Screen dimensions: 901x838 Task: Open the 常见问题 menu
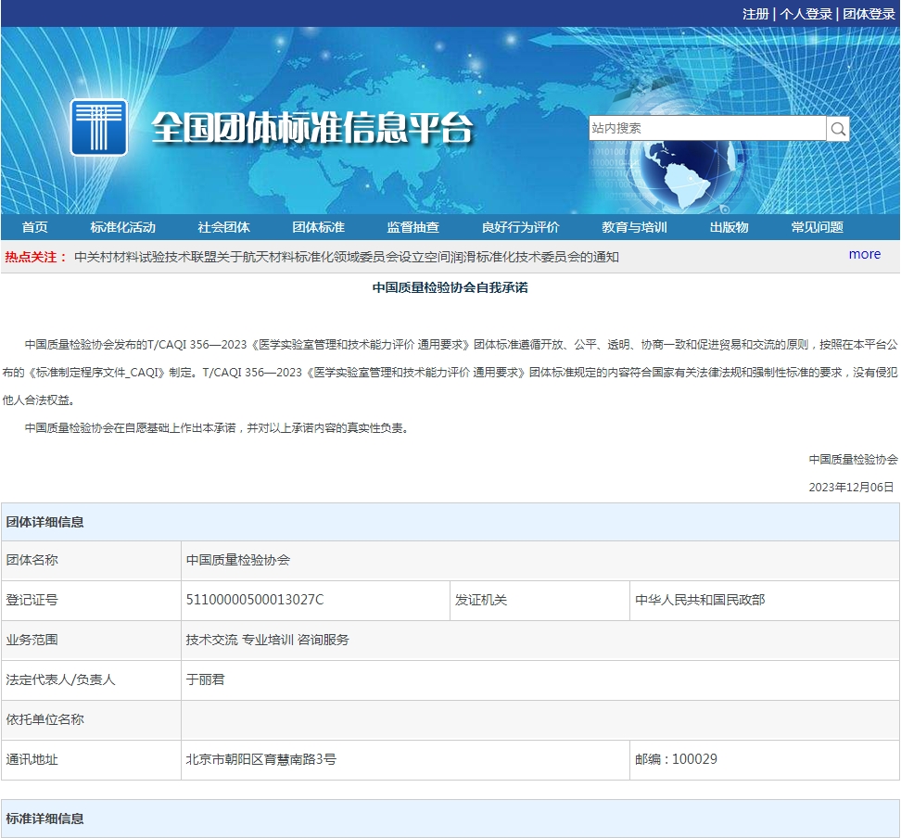click(x=817, y=227)
